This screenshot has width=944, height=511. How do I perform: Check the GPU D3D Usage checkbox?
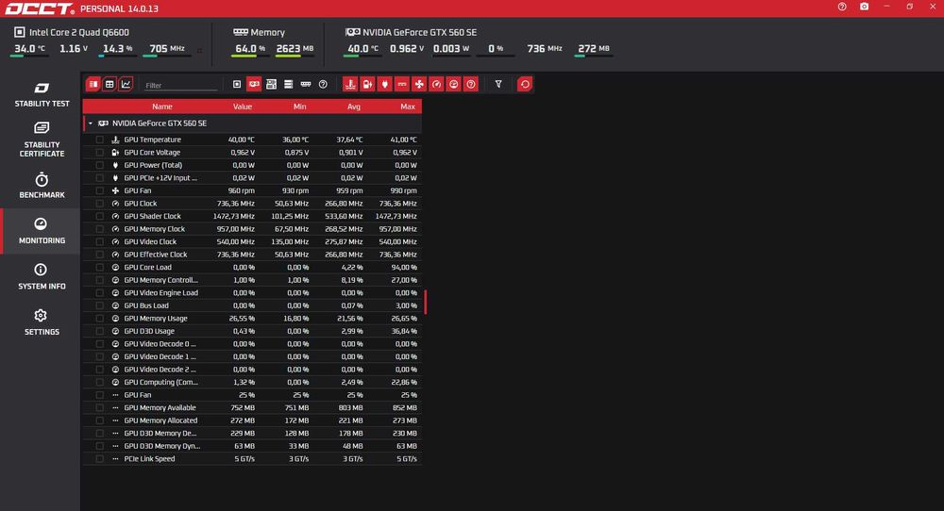pyautogui.click(x=99, y=331)
